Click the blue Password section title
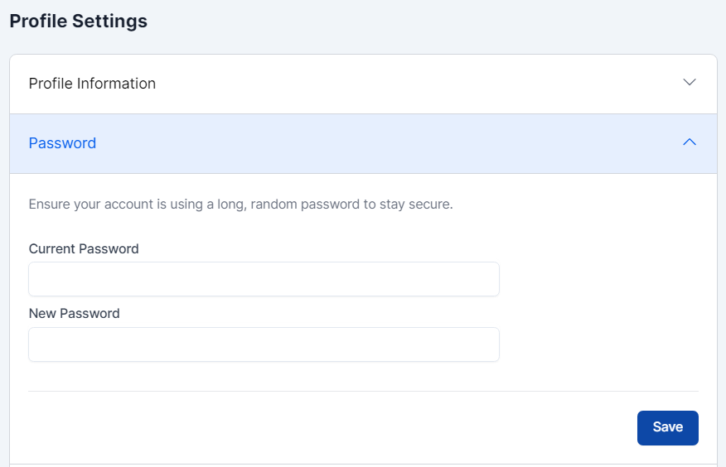This screenshot has width=726, height=467. [x=62, y=143]
